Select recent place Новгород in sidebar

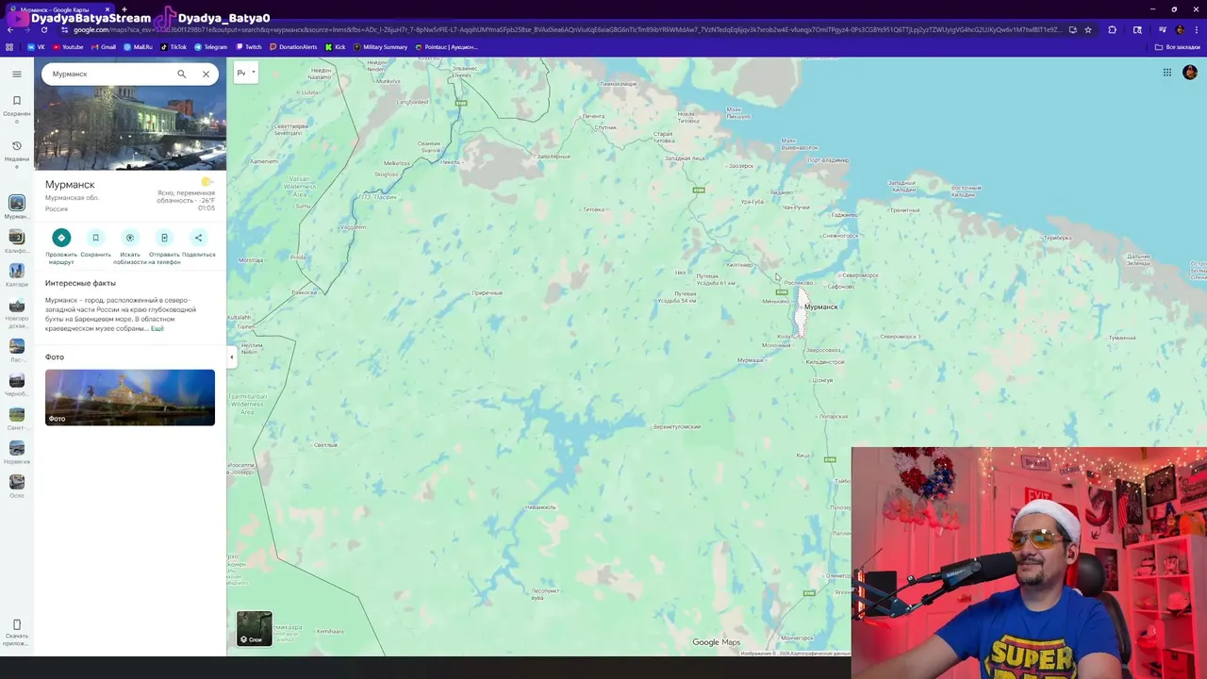point(17,312)
